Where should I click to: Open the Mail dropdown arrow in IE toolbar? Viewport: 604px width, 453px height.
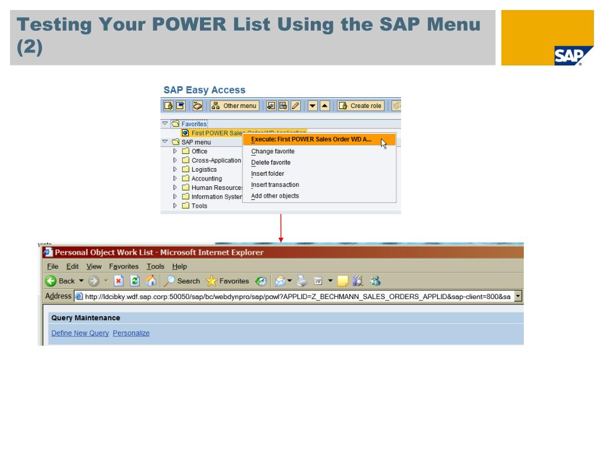(290, 281)
